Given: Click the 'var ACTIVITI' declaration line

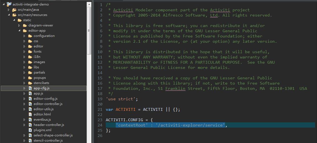Looking at the screenshot, I should [143, 109].
